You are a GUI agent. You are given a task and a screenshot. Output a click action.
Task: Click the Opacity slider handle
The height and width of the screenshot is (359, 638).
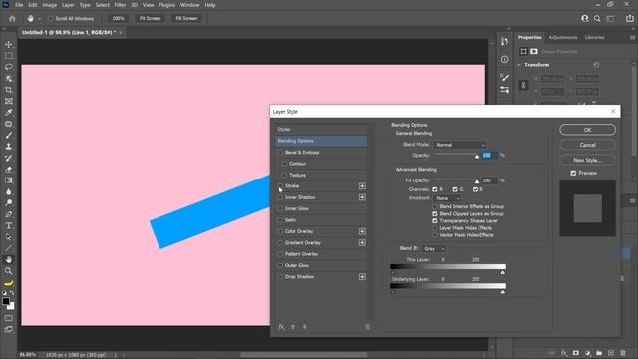coord(477,157)
